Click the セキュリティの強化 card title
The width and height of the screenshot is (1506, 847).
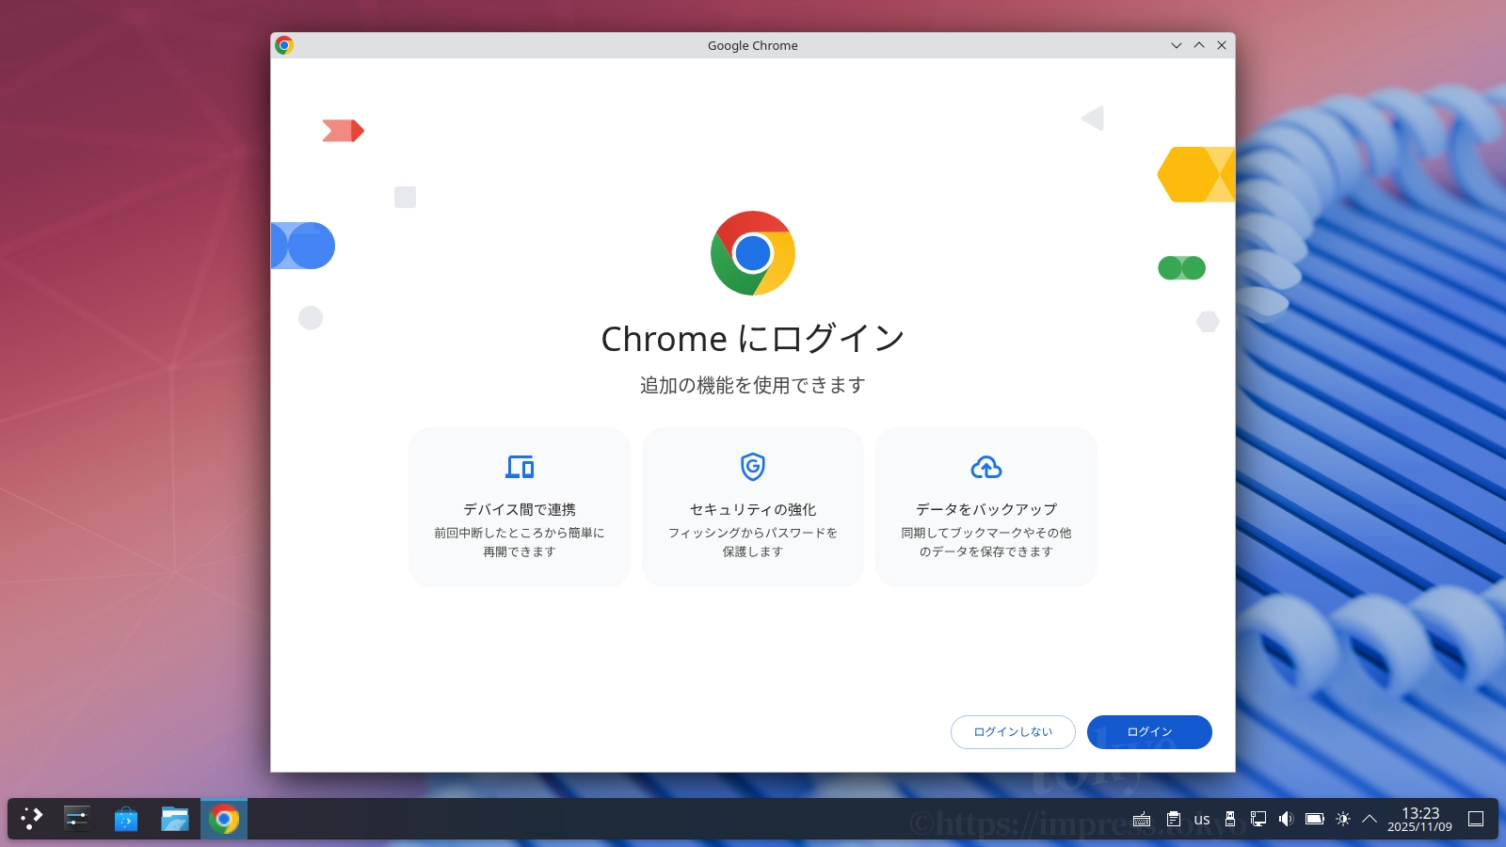[x=753, y=509]
